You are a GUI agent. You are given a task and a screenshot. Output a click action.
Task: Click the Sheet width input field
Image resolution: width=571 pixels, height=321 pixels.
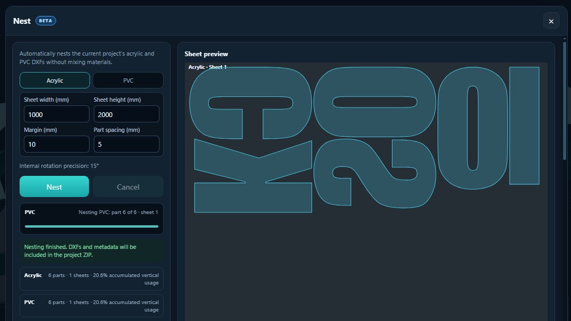point(57,114)
